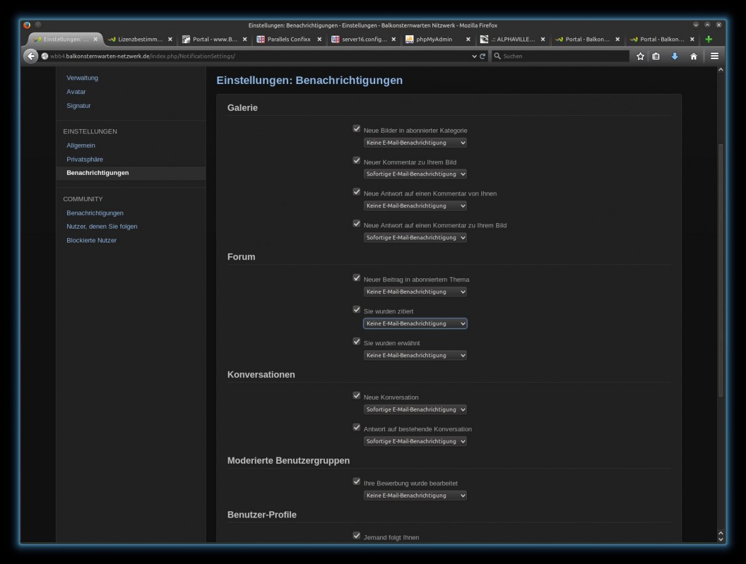746x564 pixels.
Task: Expand email dropdown for 'Sie wurden erwähnt'
Action: click(x=415, y=355)
